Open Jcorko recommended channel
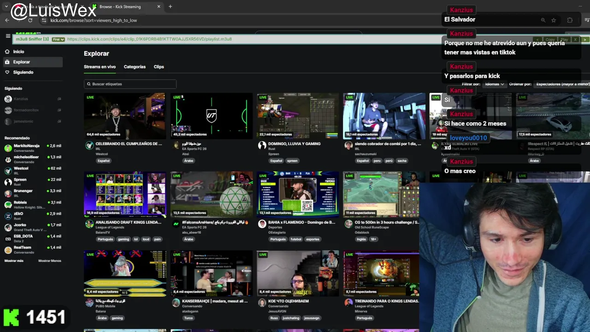Viewport: 590px width, 332px height. pyautogui.click(x=32, y=227)
